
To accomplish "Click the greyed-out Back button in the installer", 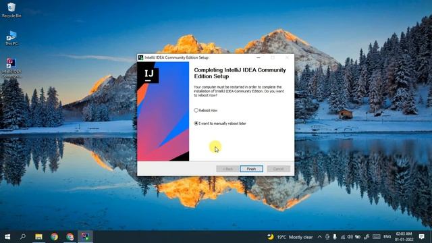I will pos(227,169).
